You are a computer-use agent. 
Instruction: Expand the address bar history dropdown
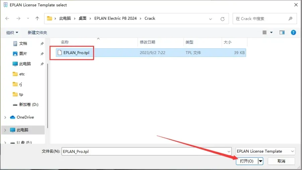[210, 19]
